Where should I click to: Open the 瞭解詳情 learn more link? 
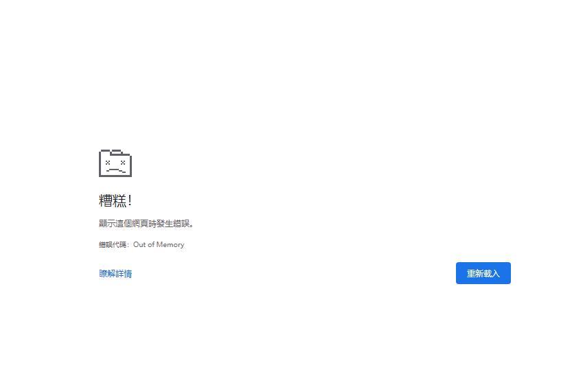click(115, 274)
